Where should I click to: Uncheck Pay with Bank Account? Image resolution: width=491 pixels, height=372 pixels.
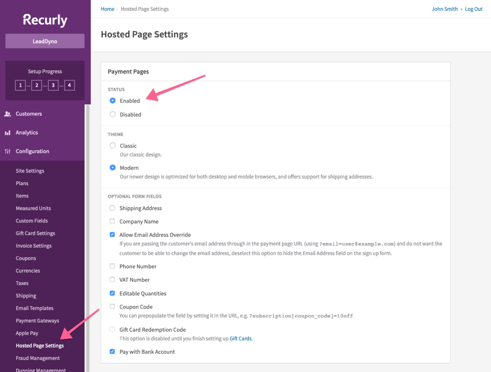click(112, 351)
